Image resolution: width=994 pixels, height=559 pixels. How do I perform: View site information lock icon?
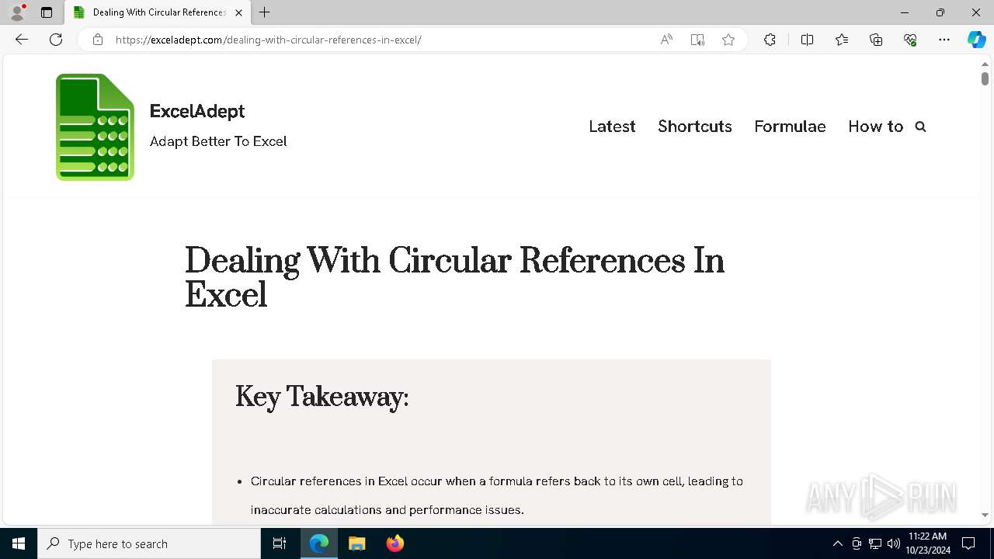pos(98,40)
